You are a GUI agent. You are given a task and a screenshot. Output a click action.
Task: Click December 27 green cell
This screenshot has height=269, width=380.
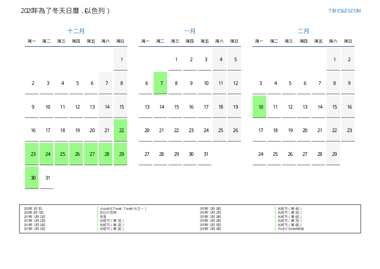(91, 154)
